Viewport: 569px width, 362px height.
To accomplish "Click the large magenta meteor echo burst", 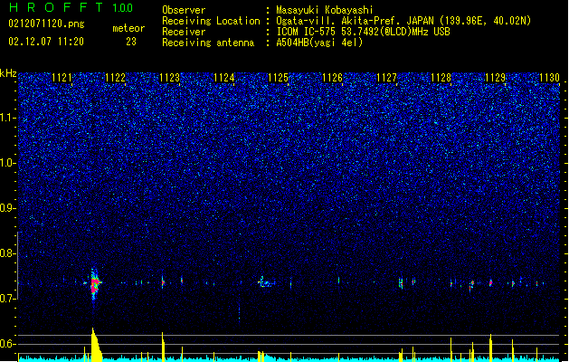I will 95,284.
